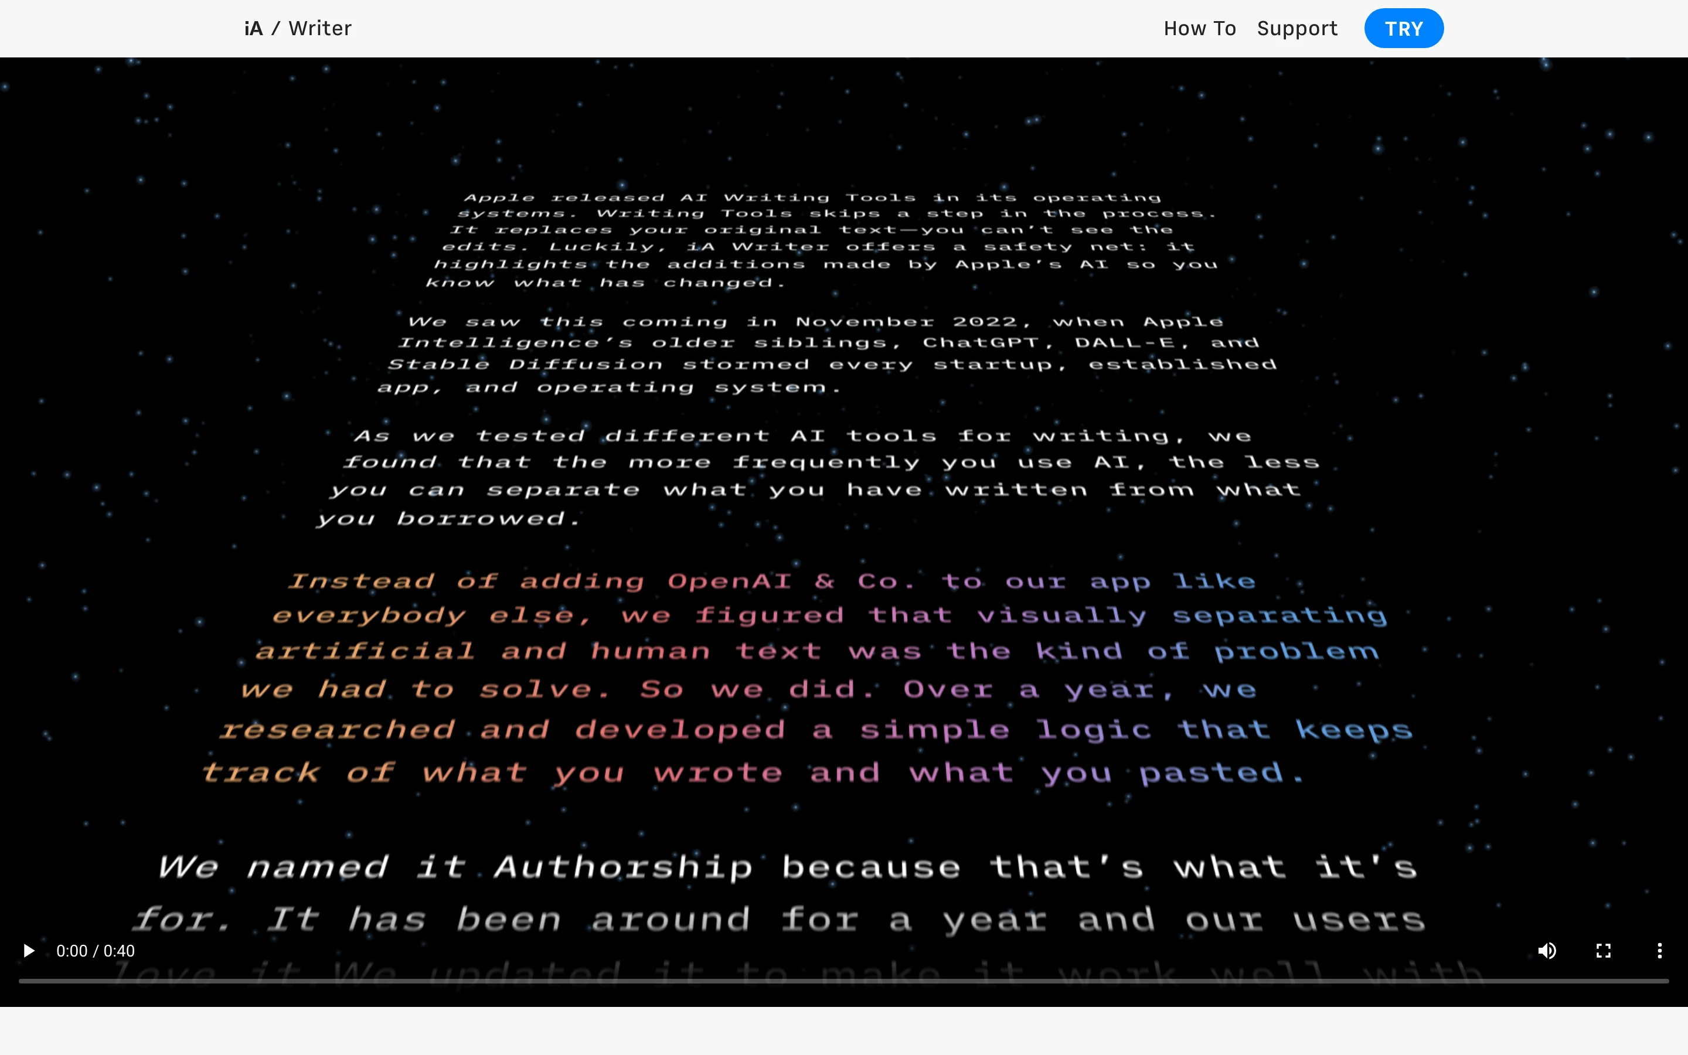The width and height of the screenshot is (1688, 1055).
Task: Go to the Writer breadcrumb link
Action: coord(320,29)
